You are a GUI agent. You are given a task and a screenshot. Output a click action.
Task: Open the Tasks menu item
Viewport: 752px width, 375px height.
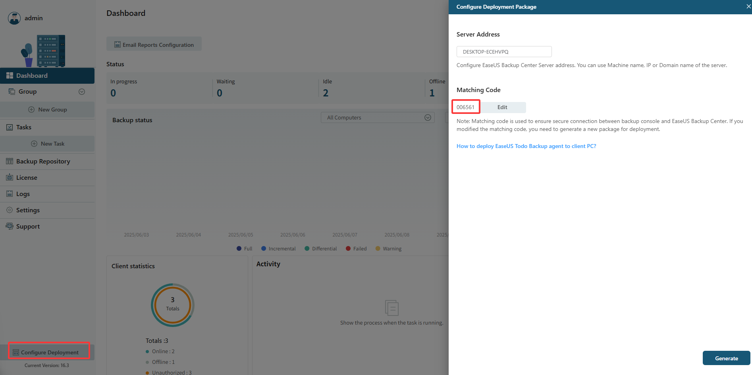point(24,127)
